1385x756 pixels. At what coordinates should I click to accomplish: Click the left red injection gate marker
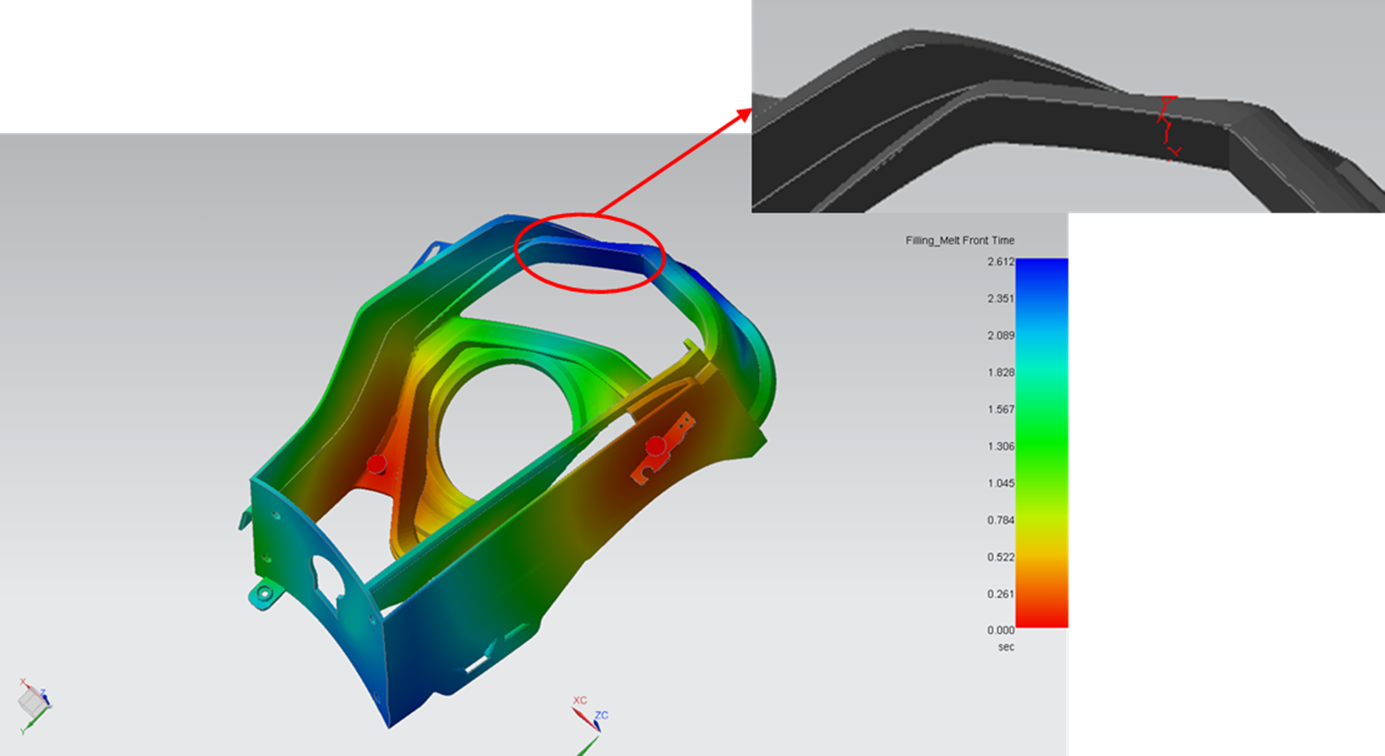(376, 464)
